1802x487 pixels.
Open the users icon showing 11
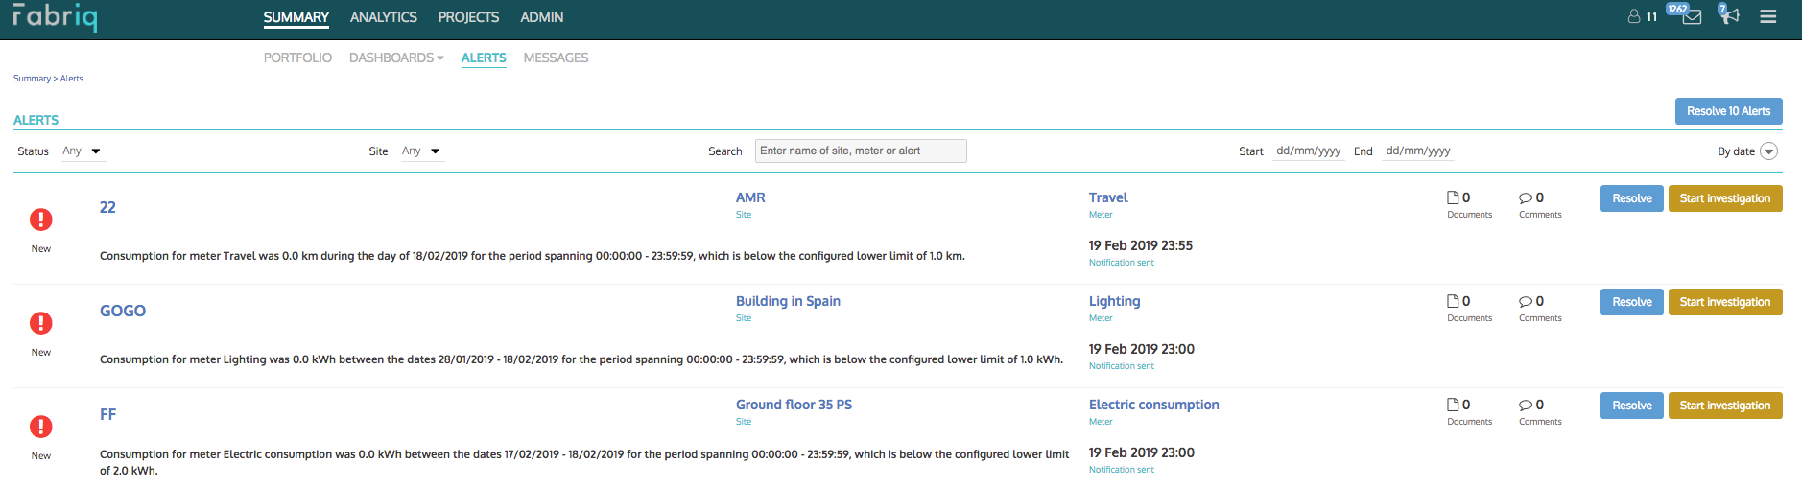click(x=1642, y=16)
